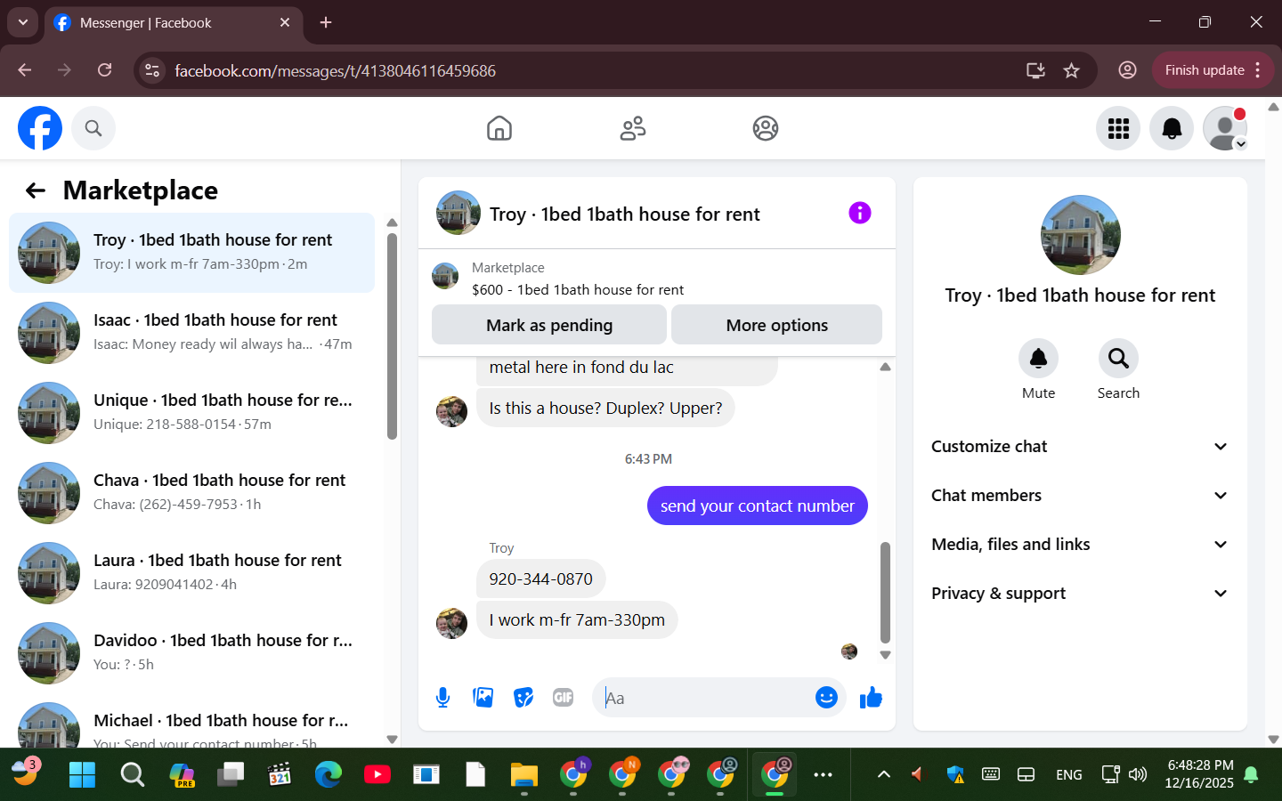Click Troy's phone number message 920-344-0870
Viewport: 1282px width, 801px height.
[x=540, y=578]
